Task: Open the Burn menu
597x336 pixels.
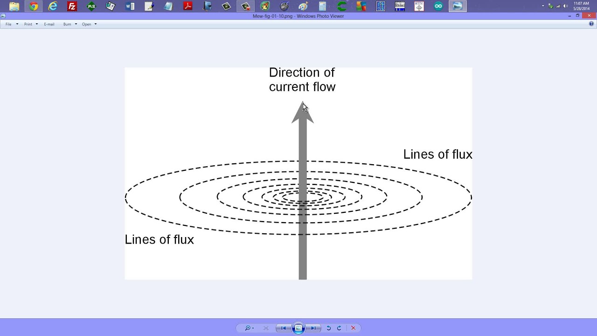Action: (x=67, y=24)
